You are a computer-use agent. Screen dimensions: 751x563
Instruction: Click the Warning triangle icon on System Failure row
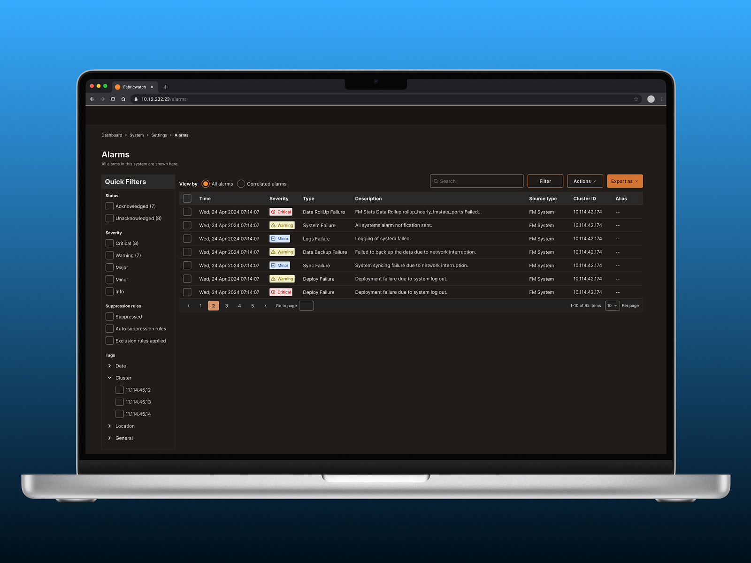(x=274, y=225)
